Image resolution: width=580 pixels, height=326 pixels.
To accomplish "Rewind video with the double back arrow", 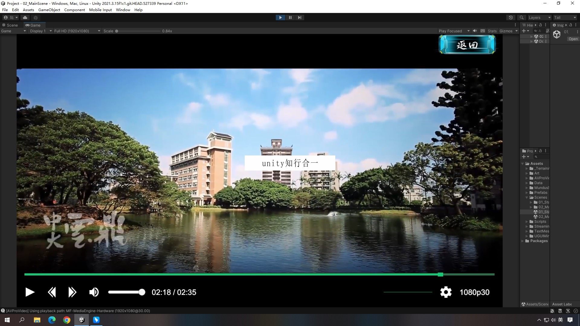I will [x=52, y=292].
